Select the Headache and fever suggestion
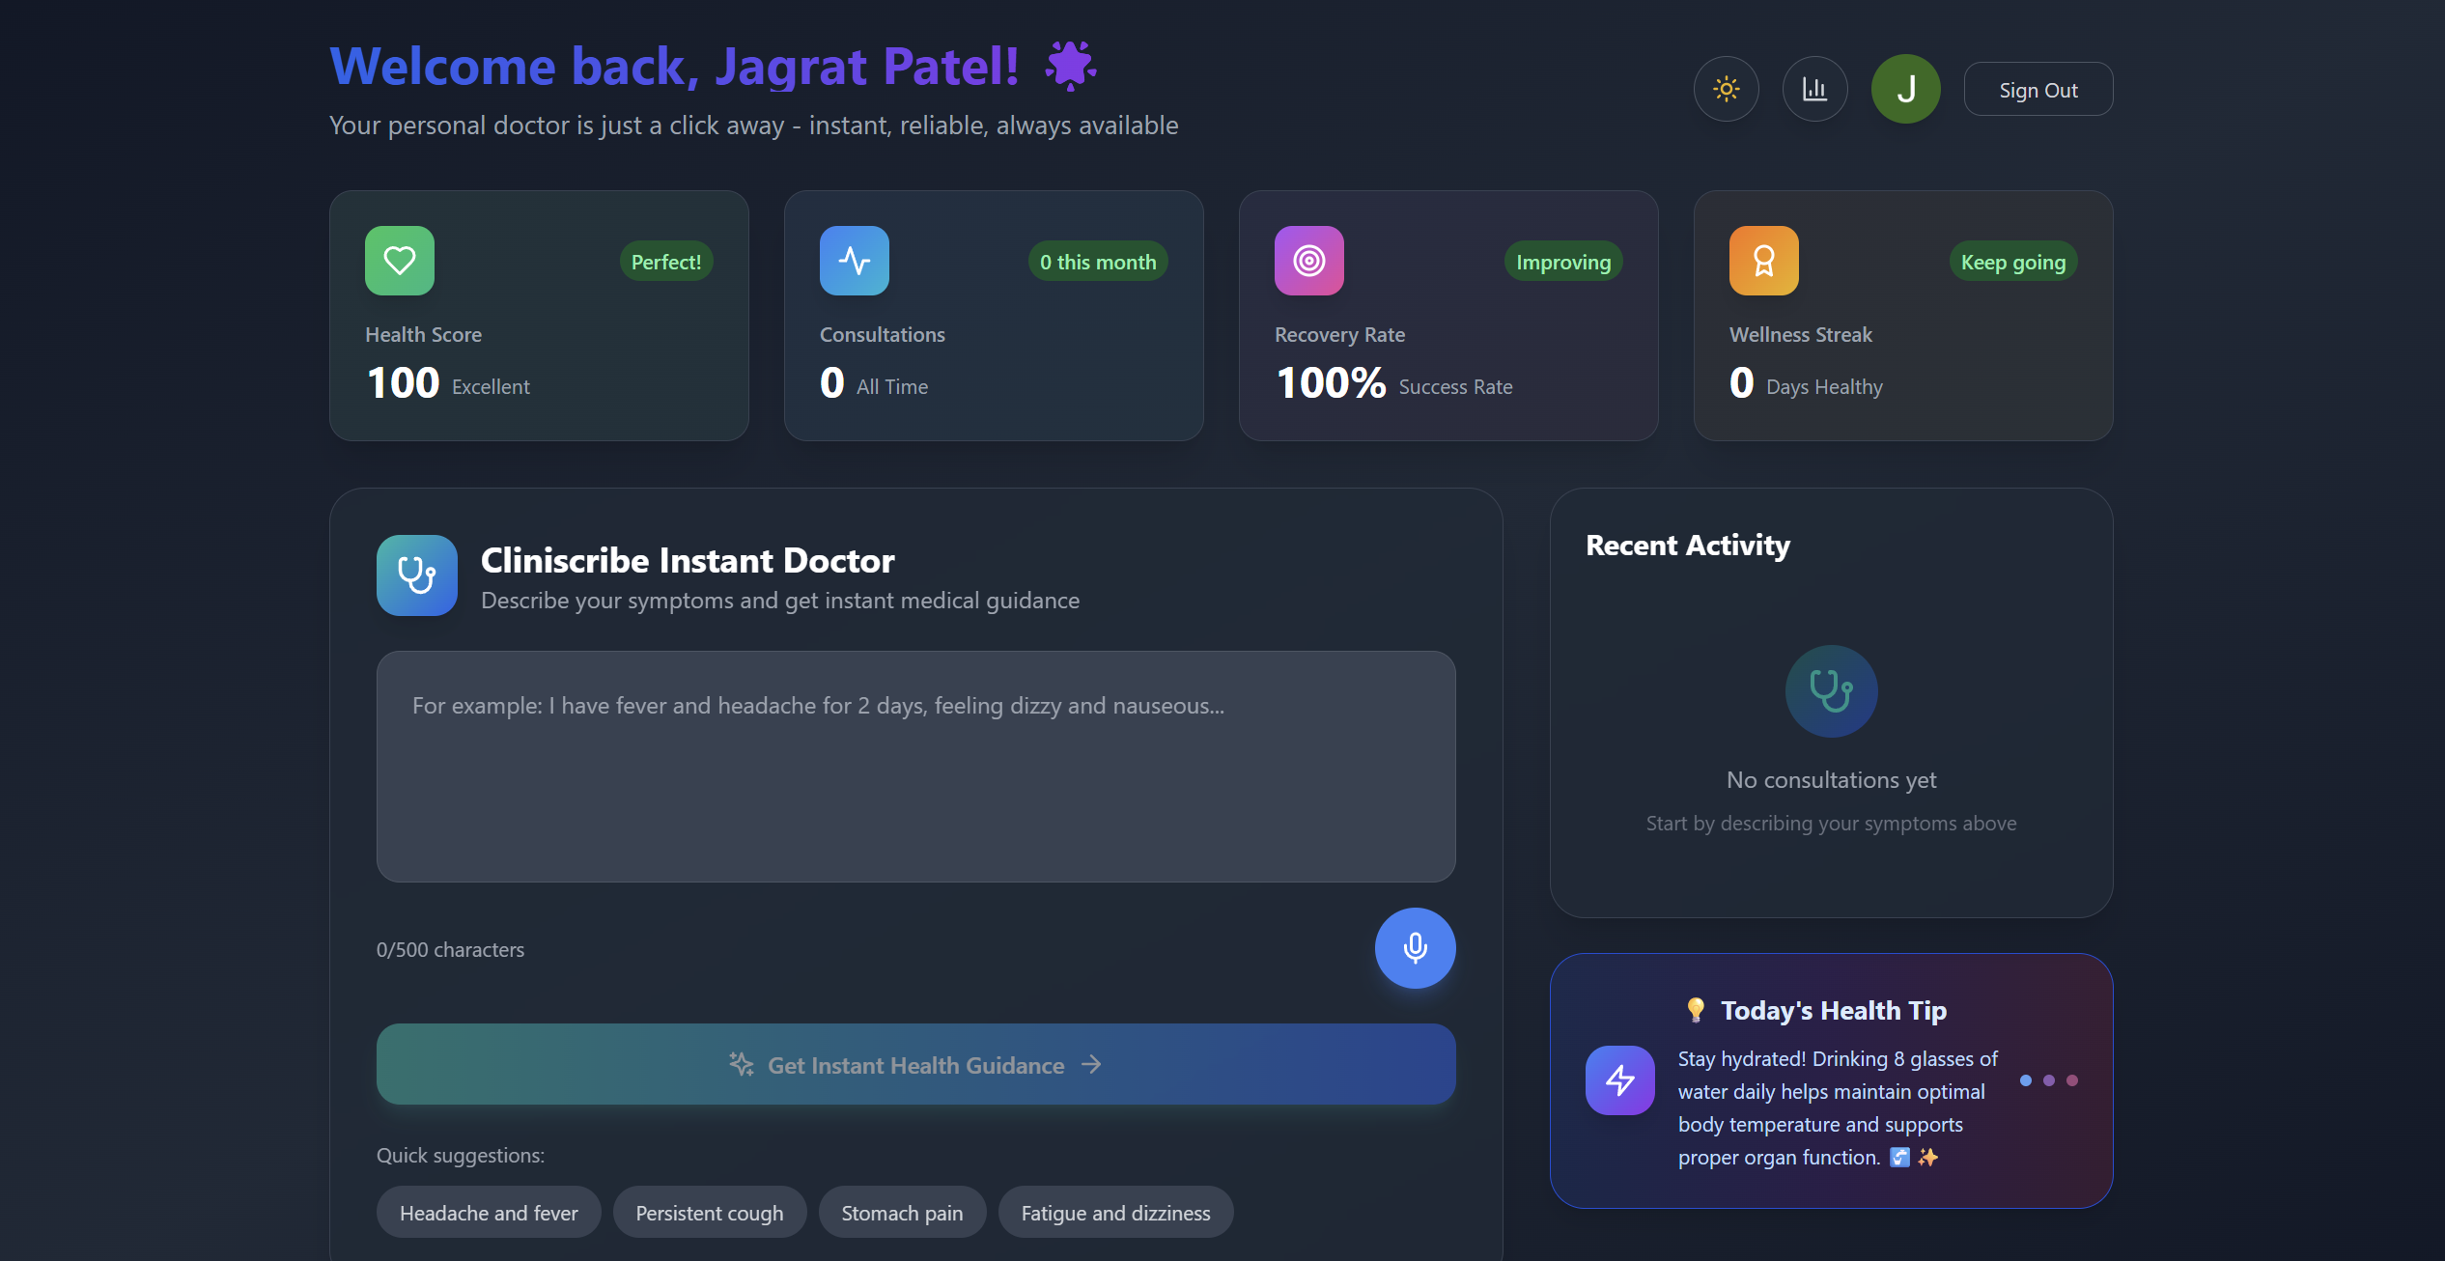 (x=489, y=1213)
